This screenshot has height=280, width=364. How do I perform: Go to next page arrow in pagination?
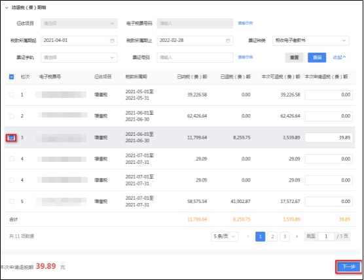(297, 236)
